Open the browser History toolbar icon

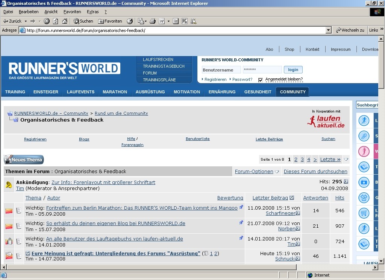pos(130,21)
